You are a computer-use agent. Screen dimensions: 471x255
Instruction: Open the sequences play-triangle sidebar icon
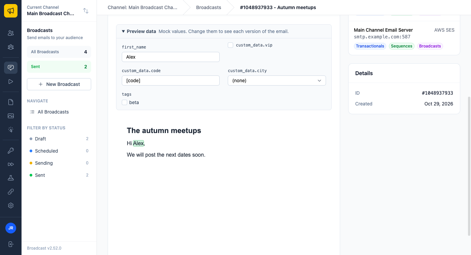pyautogui.click(x=11, y=82)
